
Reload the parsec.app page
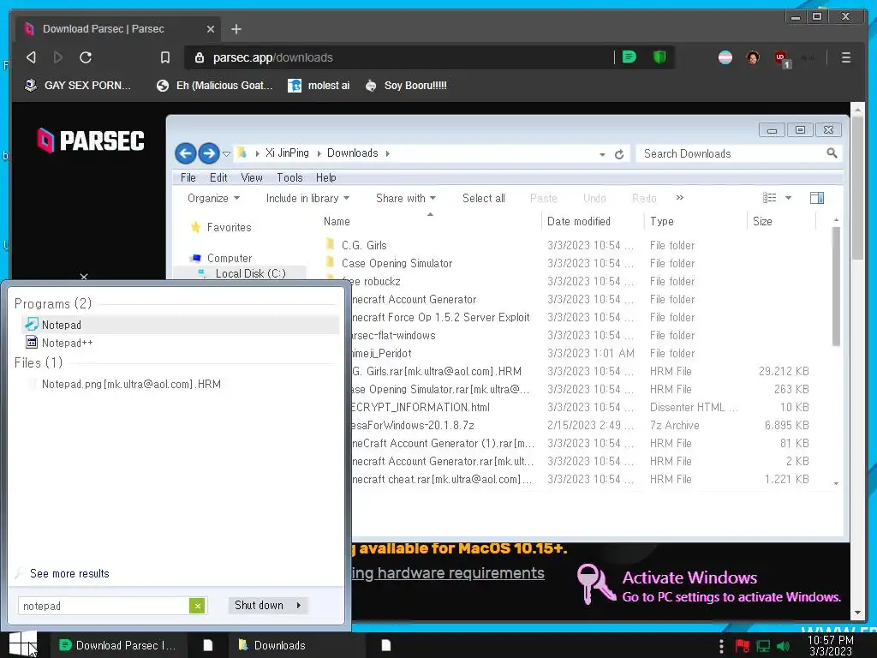pos(86,57)
